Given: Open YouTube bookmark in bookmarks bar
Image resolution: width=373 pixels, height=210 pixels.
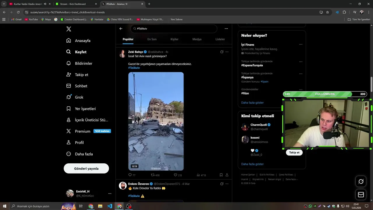Looking at the screenshot, I should coord(31,20).
